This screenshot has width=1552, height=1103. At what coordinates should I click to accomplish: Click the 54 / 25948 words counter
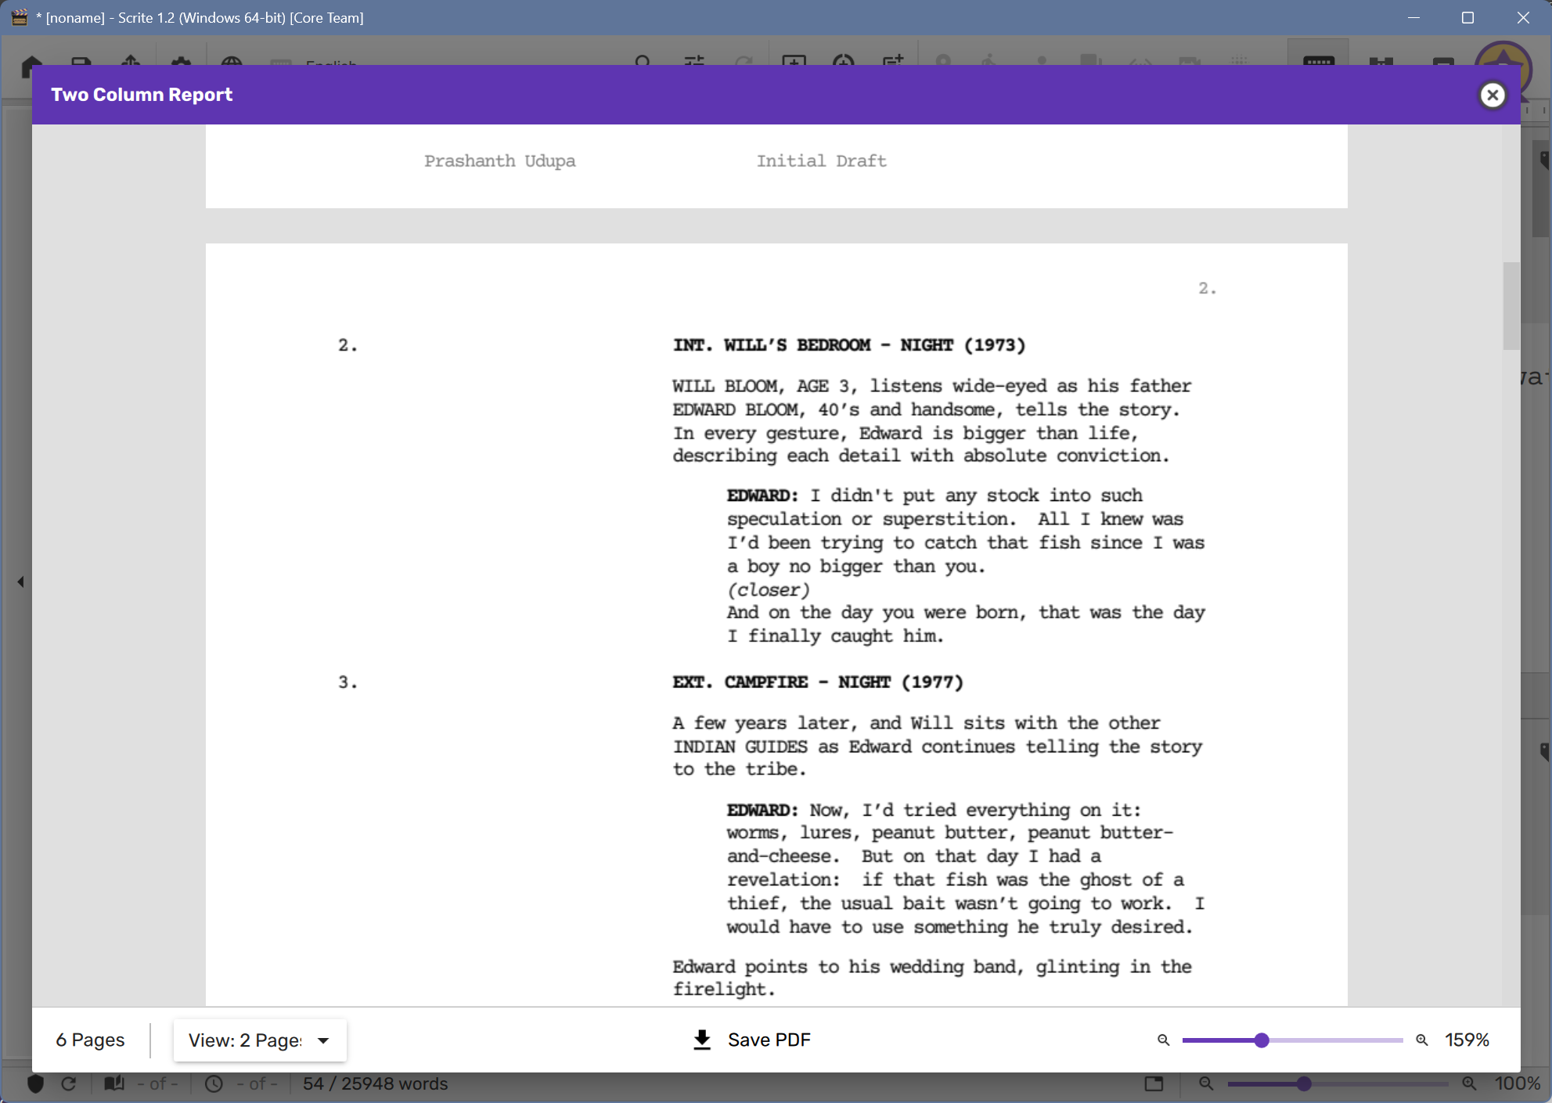click(375, 1083)
